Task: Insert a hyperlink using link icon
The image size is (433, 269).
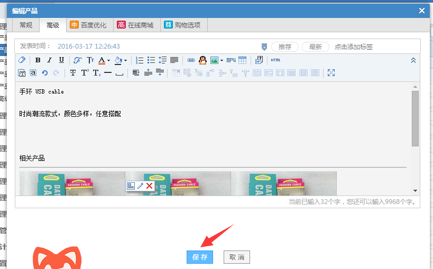Action: [x=191, y=60]
